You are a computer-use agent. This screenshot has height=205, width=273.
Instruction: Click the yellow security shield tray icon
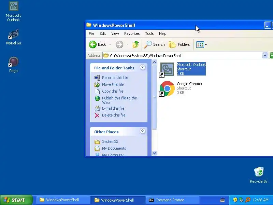[235, 200]
